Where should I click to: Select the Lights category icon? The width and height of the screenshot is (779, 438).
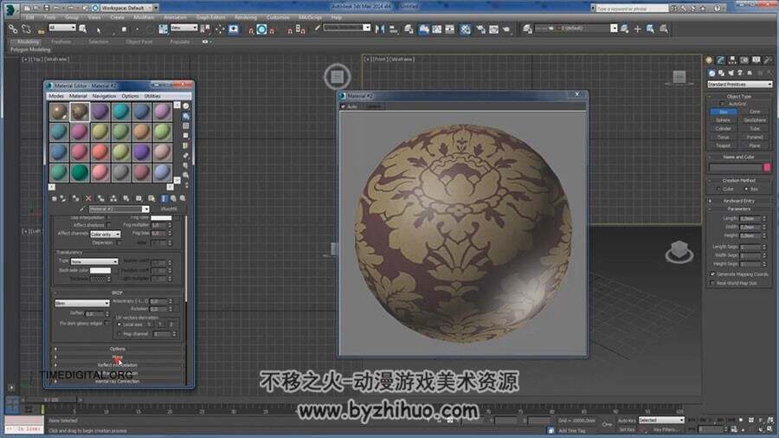point(731,73)
